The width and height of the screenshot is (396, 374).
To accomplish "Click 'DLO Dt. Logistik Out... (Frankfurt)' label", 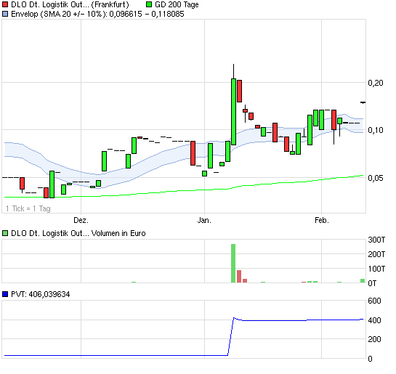I will click(x=70, y=4).
